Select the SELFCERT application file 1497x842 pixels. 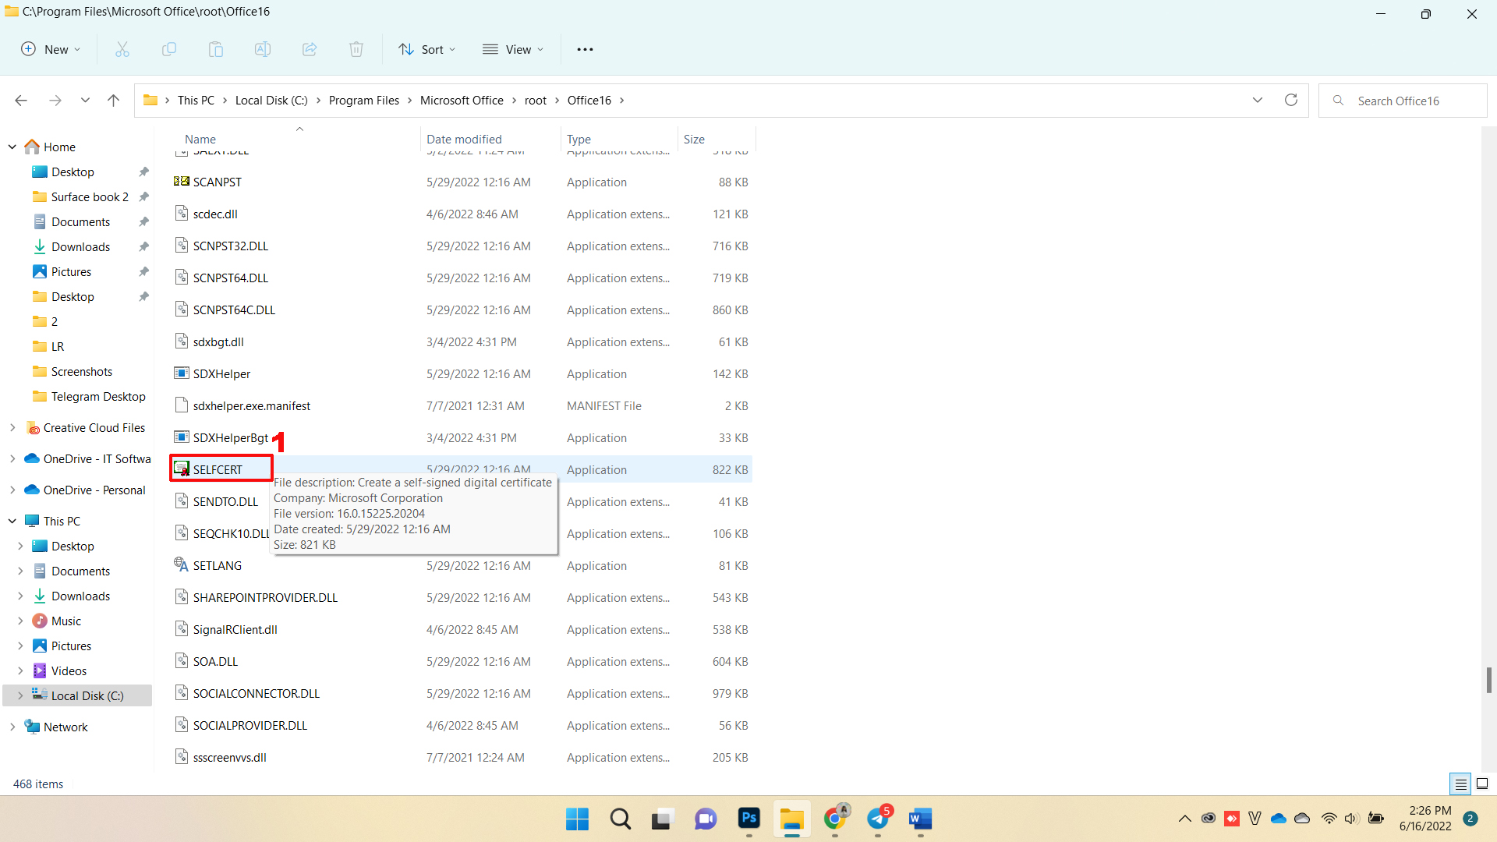coord(218,469)
